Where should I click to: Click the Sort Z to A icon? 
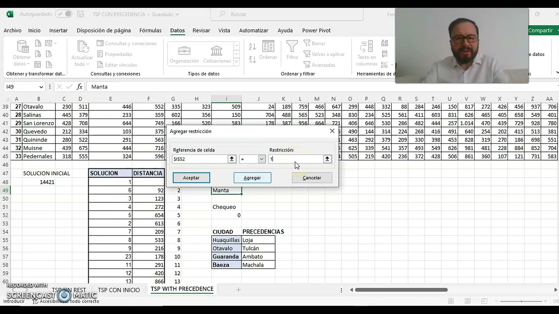pyautogui.click(x=252, y=59)
